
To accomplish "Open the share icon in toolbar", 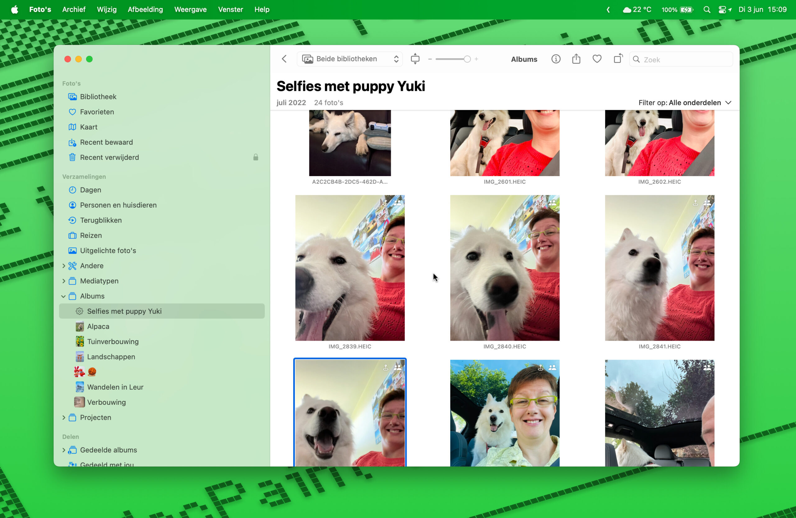I will click(576, 59).
